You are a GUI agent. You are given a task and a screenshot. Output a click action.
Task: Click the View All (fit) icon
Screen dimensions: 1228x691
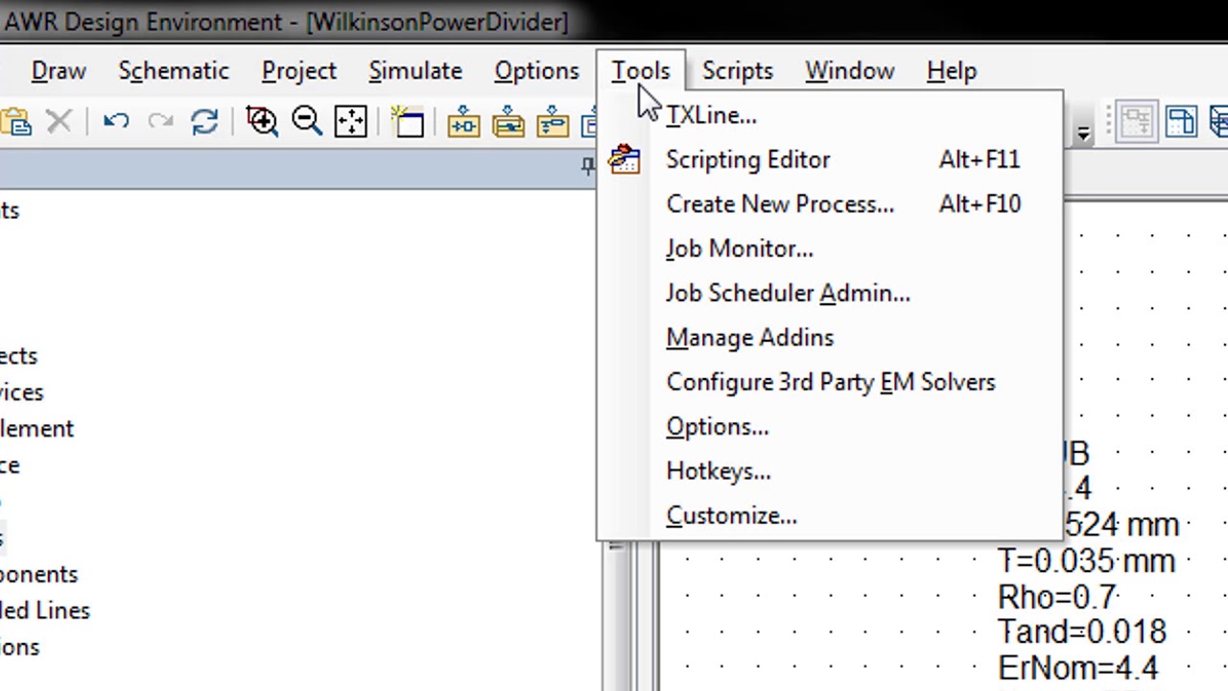coord(351,122)
